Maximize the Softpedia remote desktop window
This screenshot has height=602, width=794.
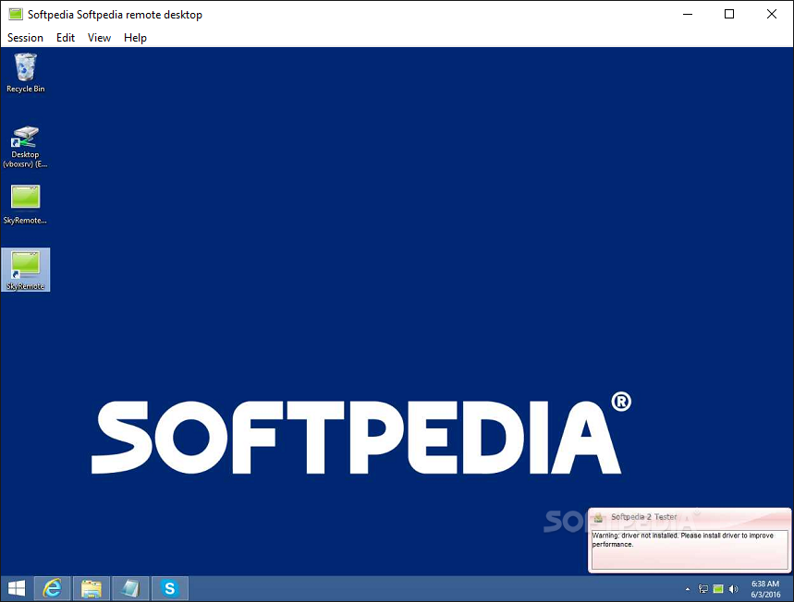[729, 14]
